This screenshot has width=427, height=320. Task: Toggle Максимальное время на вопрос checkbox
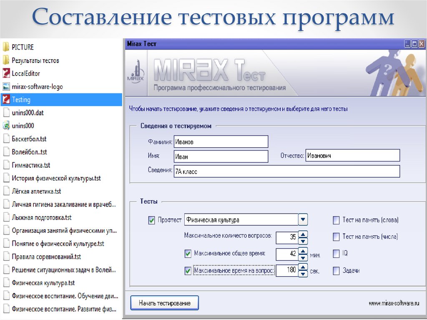coord(188,271)
